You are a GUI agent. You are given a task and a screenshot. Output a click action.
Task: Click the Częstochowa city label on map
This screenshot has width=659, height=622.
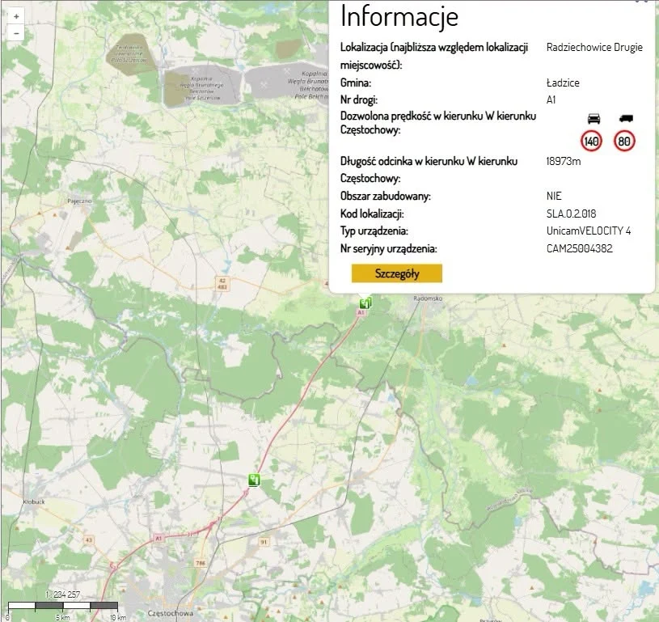[x=171, y=613]
